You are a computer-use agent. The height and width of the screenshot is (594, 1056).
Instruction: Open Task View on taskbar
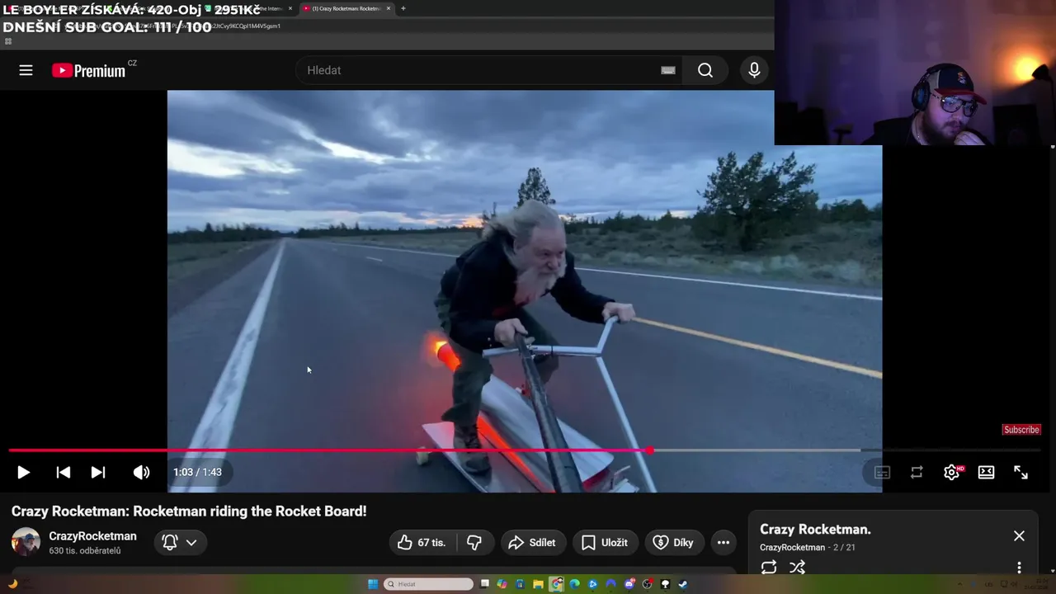[x=484, y=583]
